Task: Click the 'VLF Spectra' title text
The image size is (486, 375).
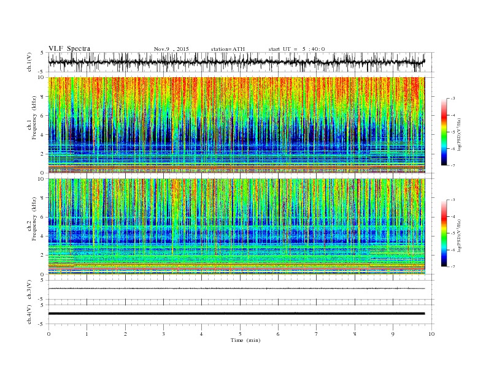Action: [69, 48]
